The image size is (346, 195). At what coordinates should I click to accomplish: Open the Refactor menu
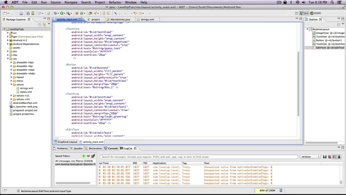pyautogui.click(x=115, y=2)
